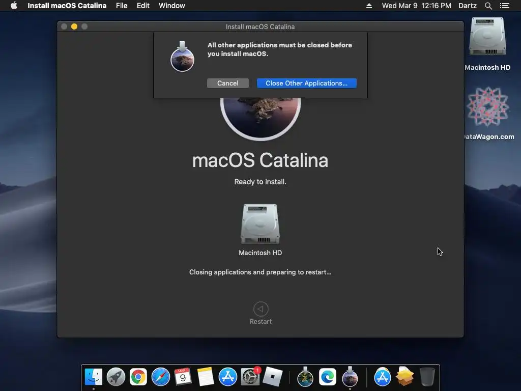The height and width of the screenshot is (391, 521).
Task: Open the Window menu
Action: (x=172, y=6)
